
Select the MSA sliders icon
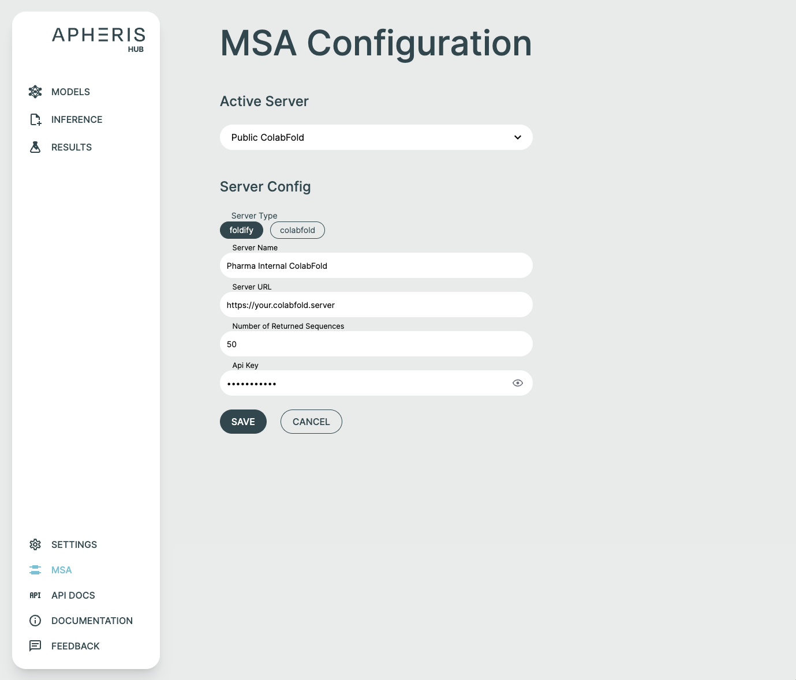pos(35,569)
